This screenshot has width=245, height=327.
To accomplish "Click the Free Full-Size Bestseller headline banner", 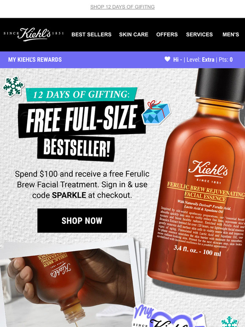I will 82,131.
